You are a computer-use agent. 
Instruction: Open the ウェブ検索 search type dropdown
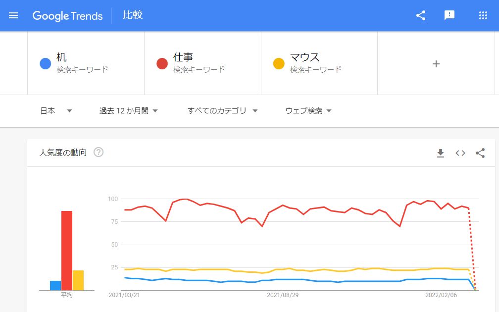coord(308,111)
